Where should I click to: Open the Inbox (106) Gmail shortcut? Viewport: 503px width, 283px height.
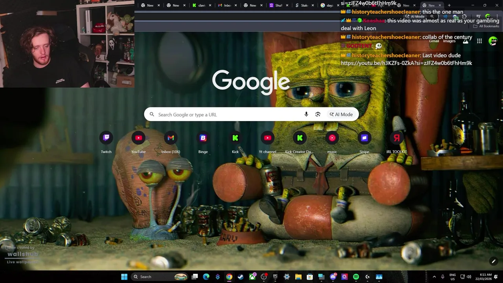[171, 142]
